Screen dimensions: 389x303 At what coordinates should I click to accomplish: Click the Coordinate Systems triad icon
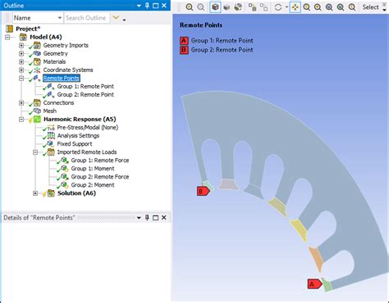[x=37, y=70]
